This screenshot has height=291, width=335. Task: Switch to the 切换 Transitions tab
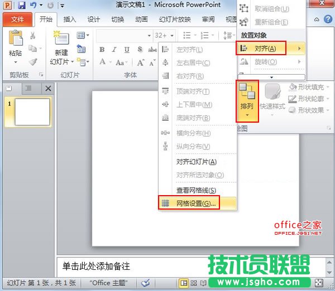(x=117, y=20)
